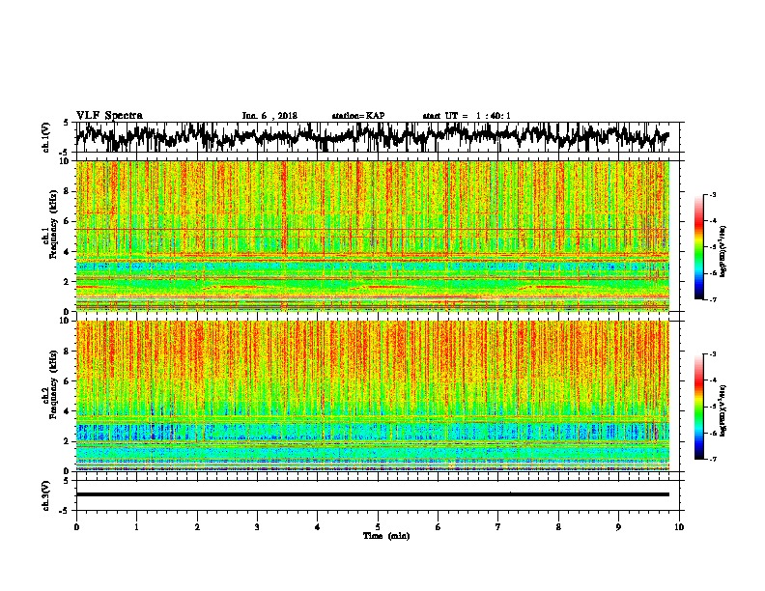
Task: Click the "station=KAP" header label
Action: pyautogui.click(x=358, y=116)
